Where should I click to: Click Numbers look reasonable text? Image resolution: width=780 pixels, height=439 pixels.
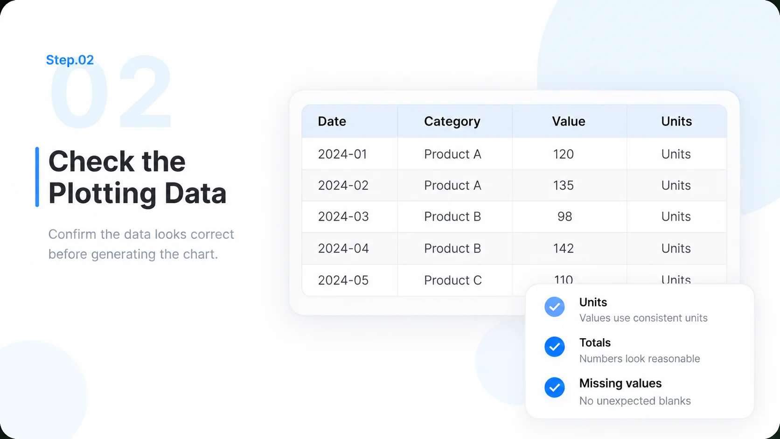[x=640, y=359]
